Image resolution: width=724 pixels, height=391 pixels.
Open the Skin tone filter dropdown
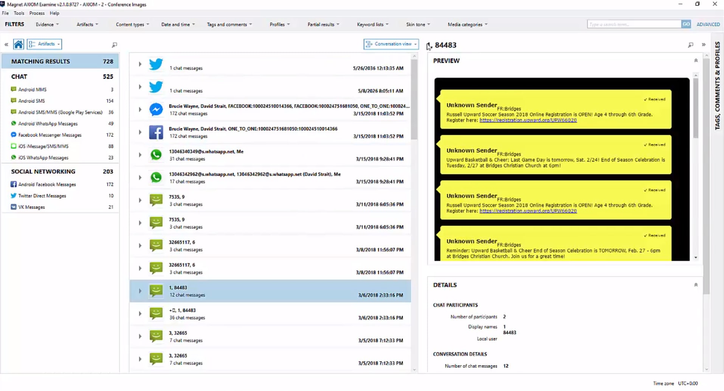[417, 24]
